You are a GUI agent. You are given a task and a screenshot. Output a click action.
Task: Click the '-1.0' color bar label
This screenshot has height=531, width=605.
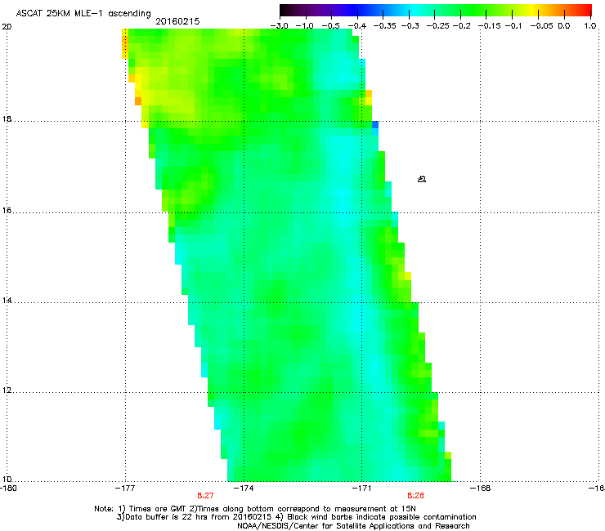pyautogui.click(x=305, y=26)
